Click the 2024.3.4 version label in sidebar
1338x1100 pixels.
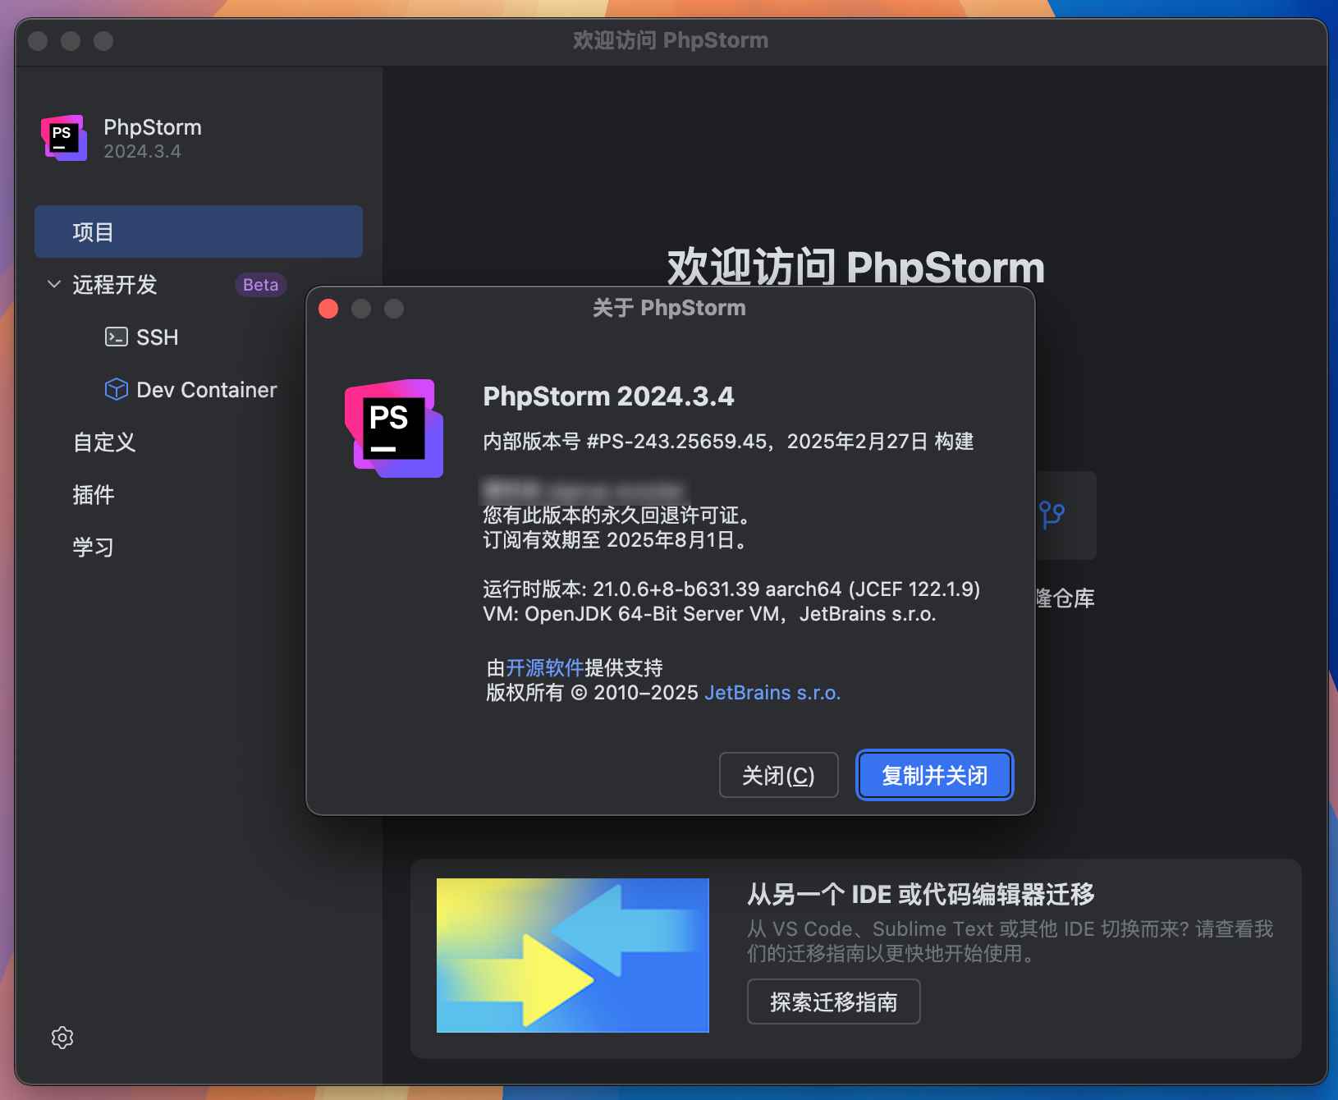click(142, 152)
